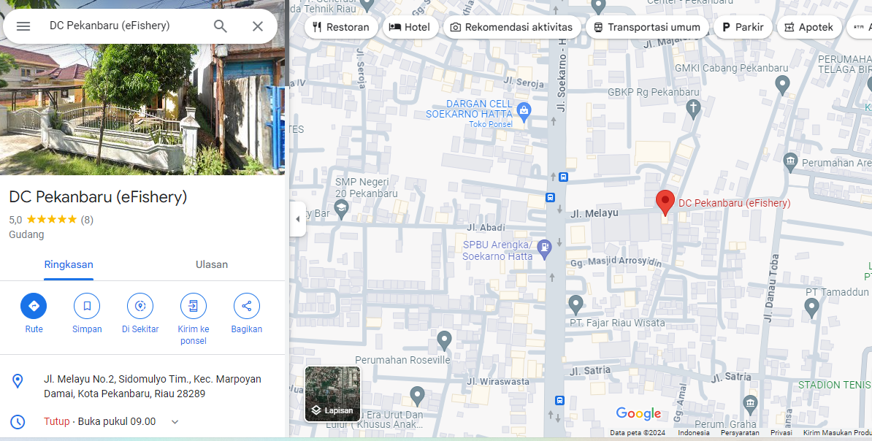The height and width of the screenshot is (441, 872).
Task: Collapse the side panel arrow
Action: tap(297, 219)
